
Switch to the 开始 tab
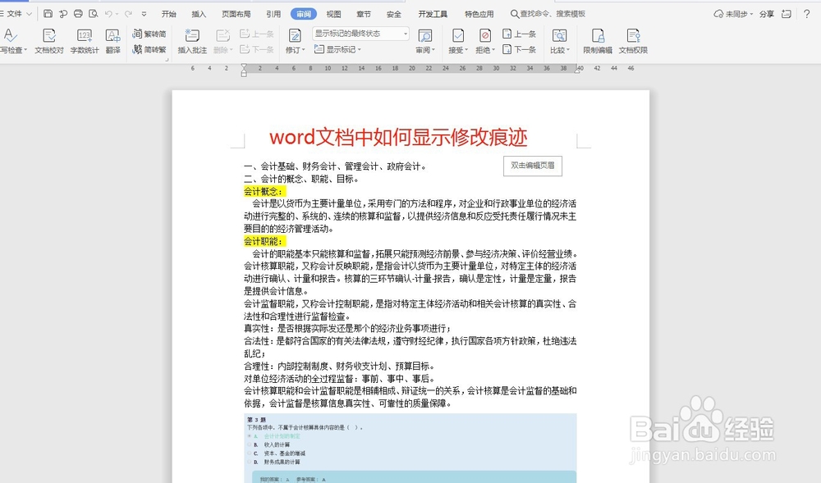168,14
